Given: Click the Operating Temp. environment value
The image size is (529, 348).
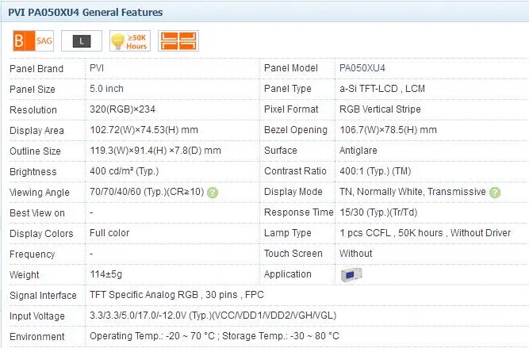Looking at the screenshot, I should (215, 336).
